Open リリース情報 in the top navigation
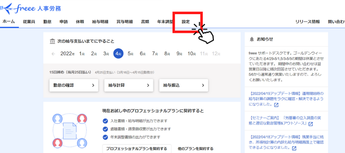The image size is (345, 153). click(x=307, y=22)
